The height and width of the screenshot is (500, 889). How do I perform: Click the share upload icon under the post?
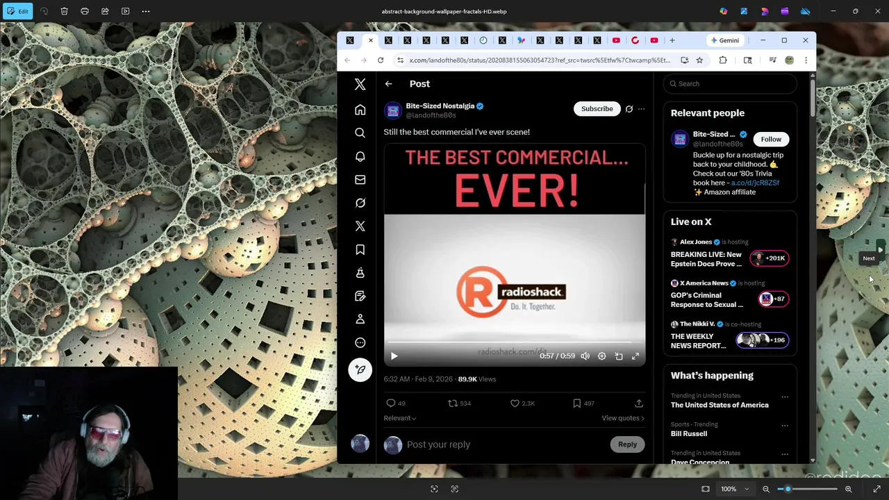click(638, 403)
